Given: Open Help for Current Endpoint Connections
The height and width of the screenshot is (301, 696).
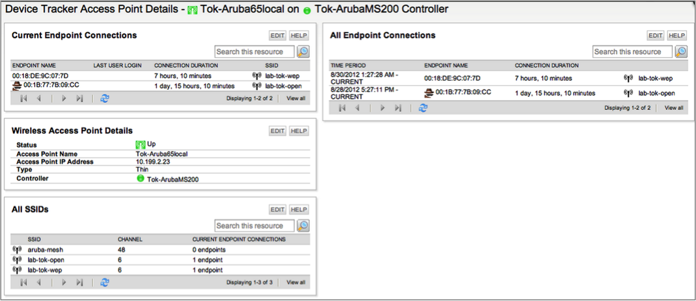Looking at the screenshot, I should pos(299,36).
